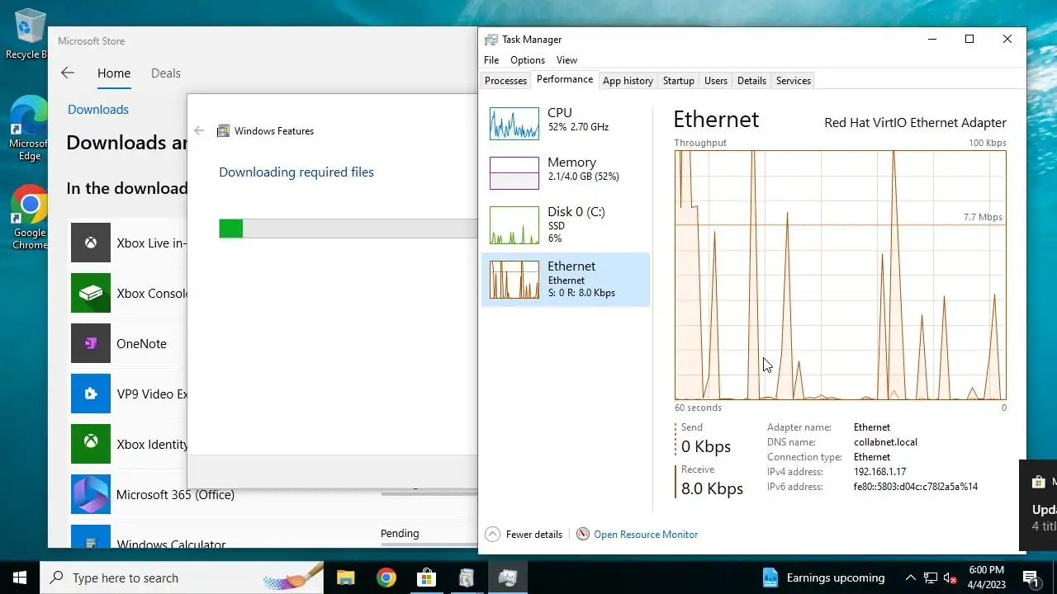Open the clock and date flyout

click(x=985, y=577)
